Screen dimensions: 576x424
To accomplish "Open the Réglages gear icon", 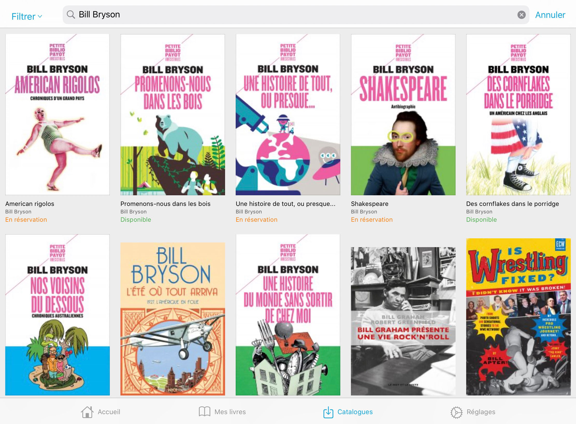I will (456, 412).
